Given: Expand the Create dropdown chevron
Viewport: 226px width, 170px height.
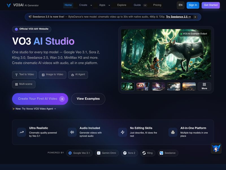Looking at the screenshot, I should 91,5.
